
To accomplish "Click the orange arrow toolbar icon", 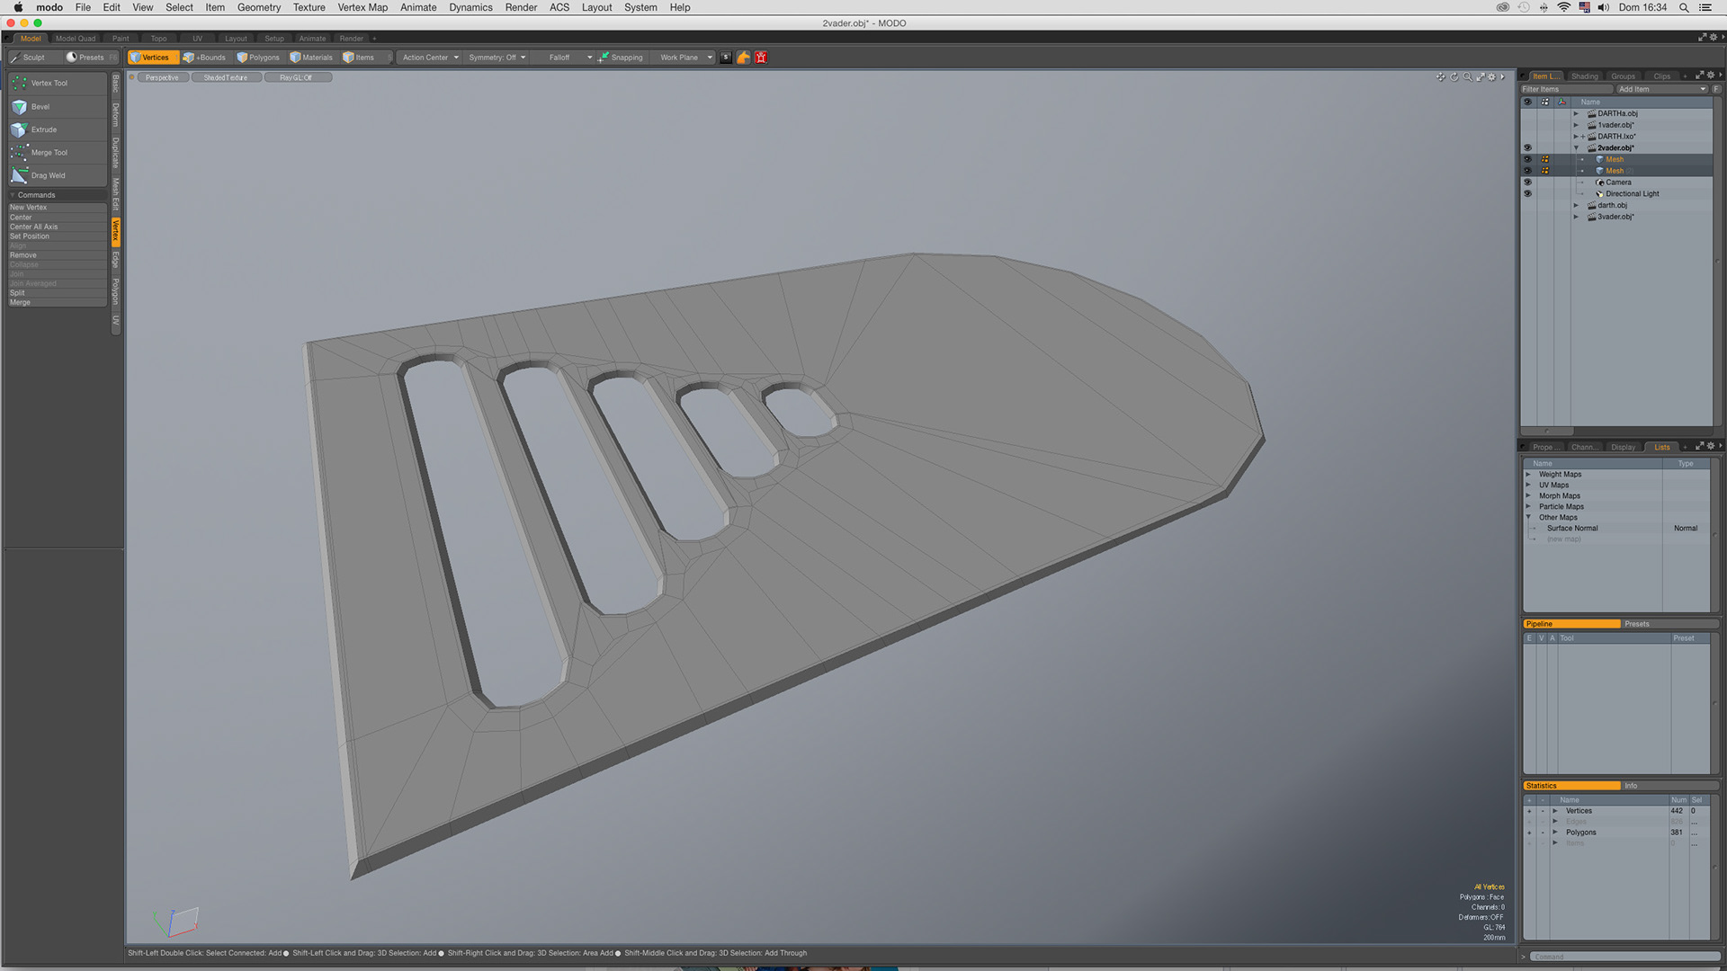I will (x=744, y=58).
